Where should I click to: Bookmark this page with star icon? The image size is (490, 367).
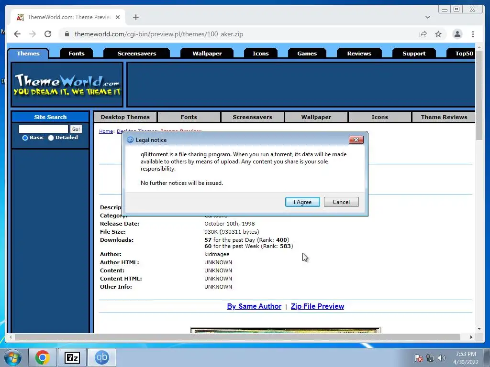pyautogui.click(x=438, y=34)
